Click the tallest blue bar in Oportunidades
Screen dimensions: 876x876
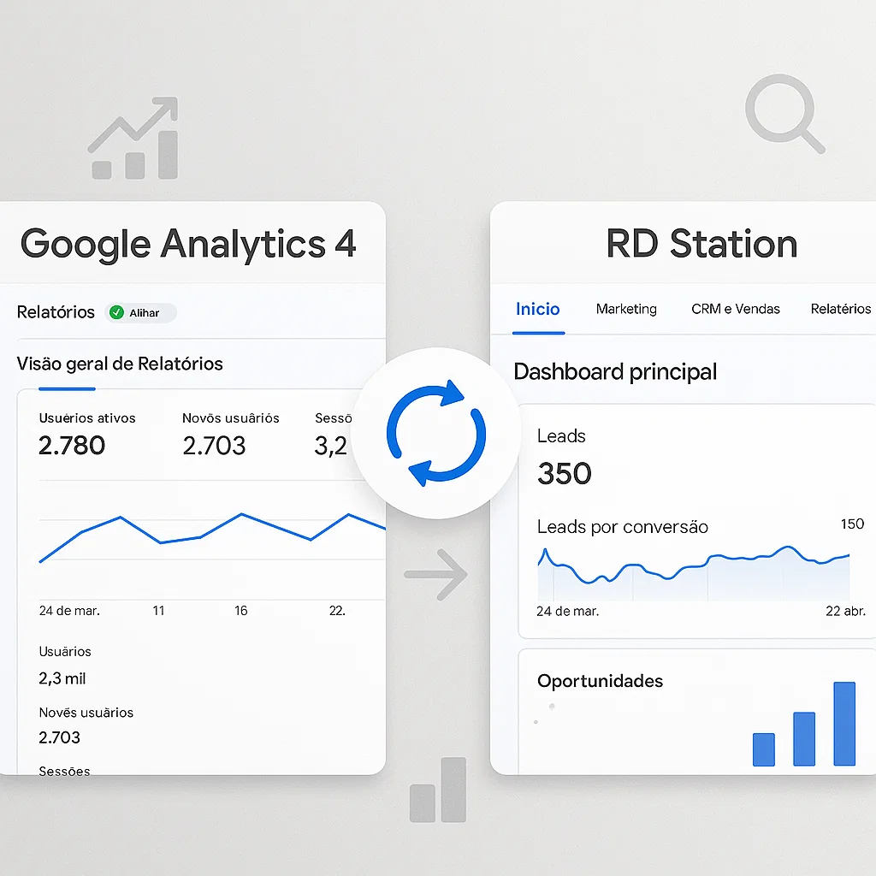point(844,724)
